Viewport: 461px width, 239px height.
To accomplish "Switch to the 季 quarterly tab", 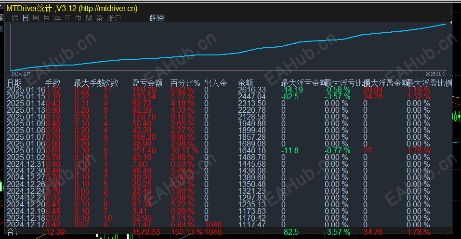I will [57, 18].
